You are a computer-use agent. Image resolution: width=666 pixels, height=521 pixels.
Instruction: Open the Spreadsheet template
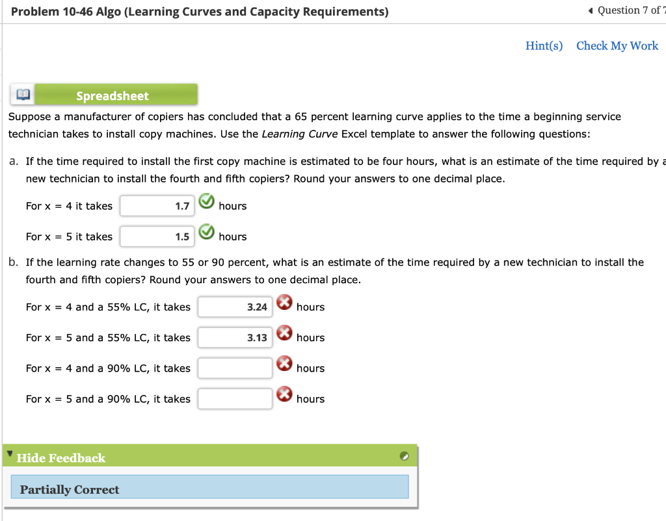tap(116, 94)
